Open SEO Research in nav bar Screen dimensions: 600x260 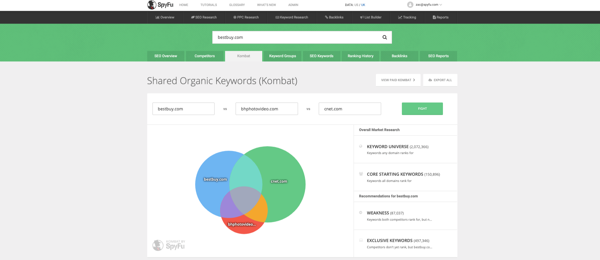pyautogui.click(x=204, y=17)
